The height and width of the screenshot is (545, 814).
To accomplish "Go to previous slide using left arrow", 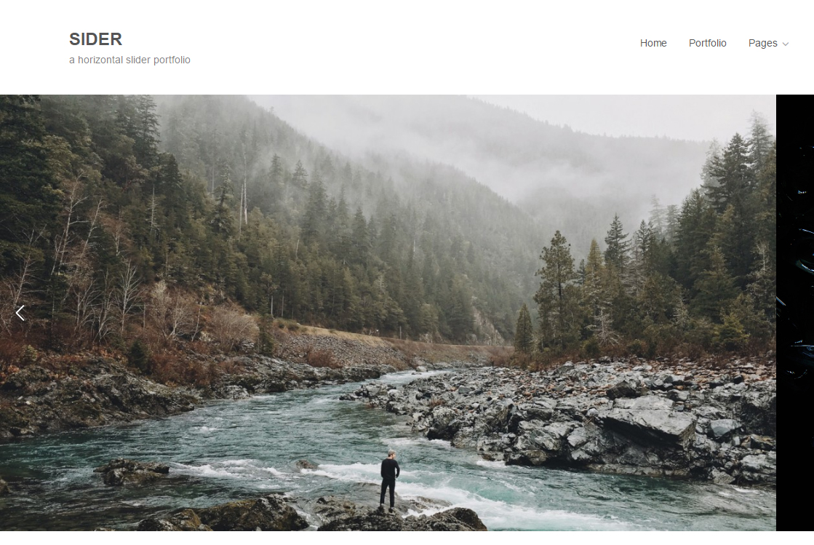I will click(20, 313).
